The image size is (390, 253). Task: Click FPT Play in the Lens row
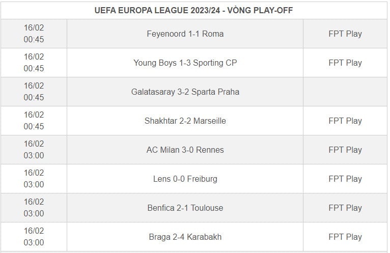(x=345, y=179)
